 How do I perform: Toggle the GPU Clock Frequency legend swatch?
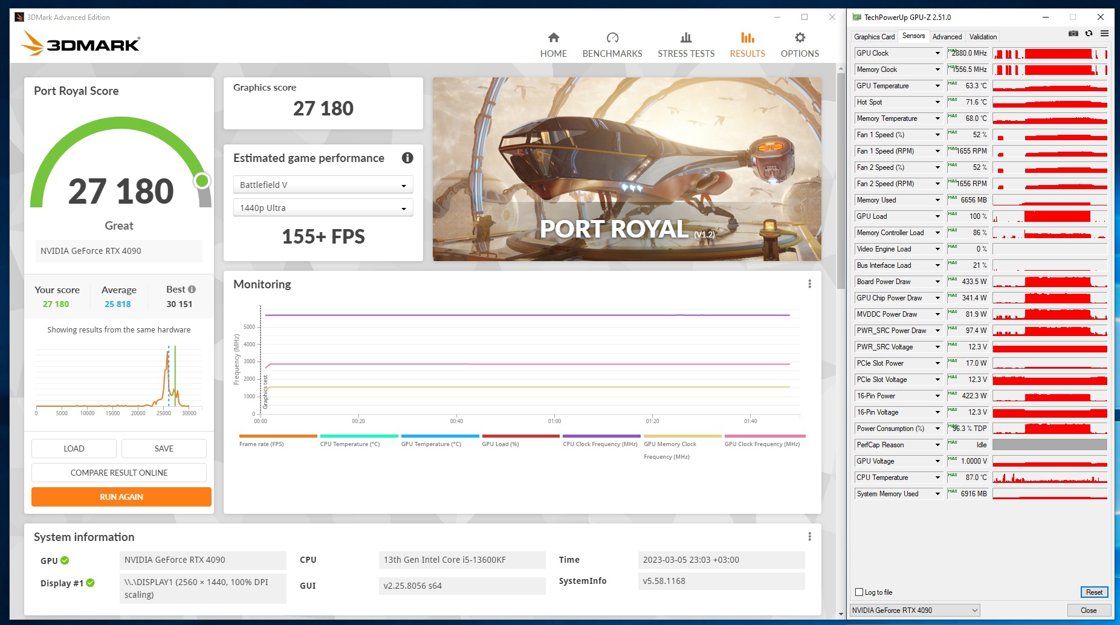pos(765,436)
